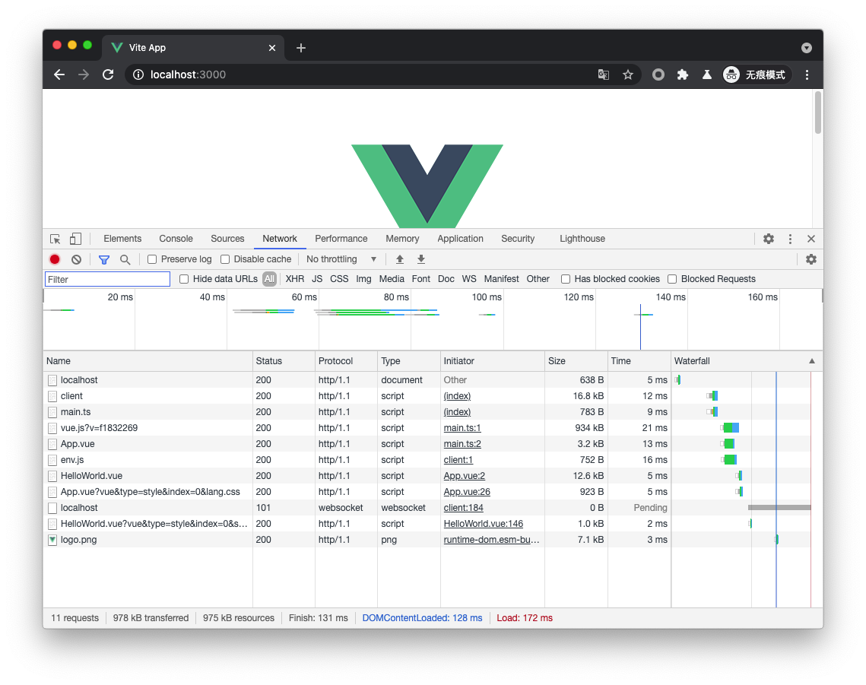
Task: Sort requests by Size column header
Action: pyautogui.click(x=576, y=360)
